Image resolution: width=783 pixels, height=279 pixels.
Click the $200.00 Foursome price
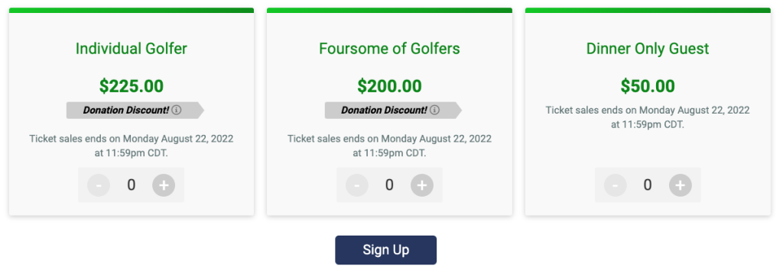click(389, 86)
